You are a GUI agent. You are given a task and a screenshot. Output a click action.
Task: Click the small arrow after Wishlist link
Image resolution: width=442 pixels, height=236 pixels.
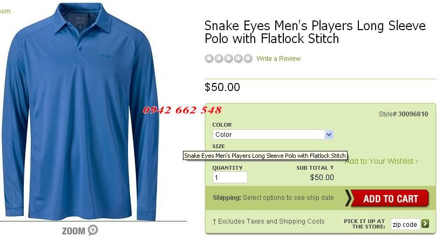pos(417,162)
